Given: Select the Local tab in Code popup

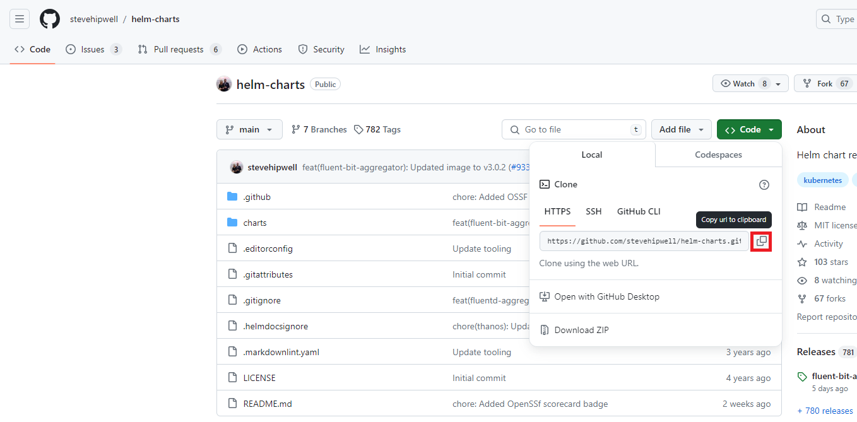Looking at the screenshot, I should point(592,155).
